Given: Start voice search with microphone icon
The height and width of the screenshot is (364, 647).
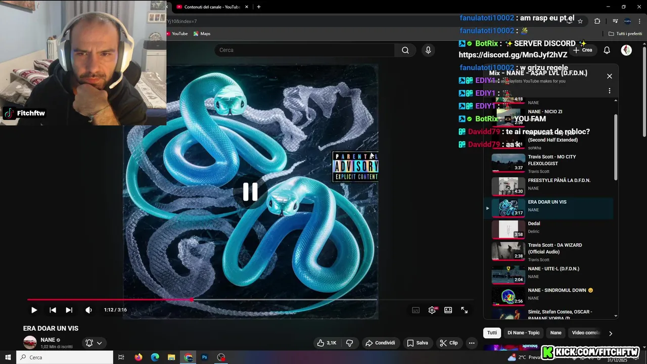Looking at the screenshot, I should pyautogui.click(x=428, y=50).
